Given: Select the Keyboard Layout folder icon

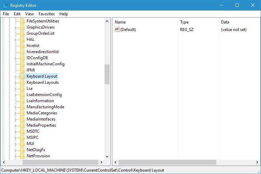Looking at the screenshot, I should tap(22, 77).
